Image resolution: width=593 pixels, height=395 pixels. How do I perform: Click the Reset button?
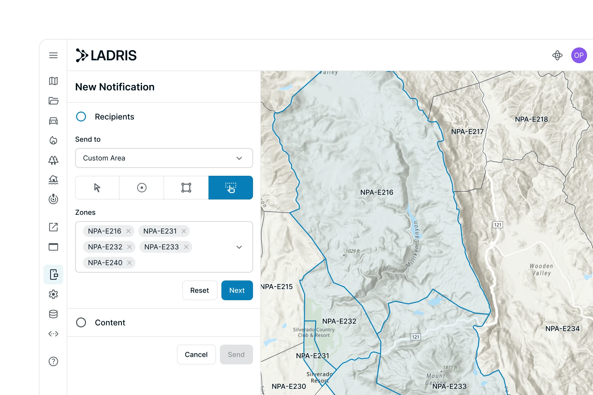coord(199,290)
